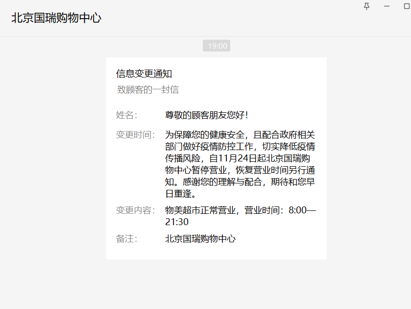Open the 信息变更通知 message card title
The width and height of the screenshot is (411, 309).
pos(144,74)
